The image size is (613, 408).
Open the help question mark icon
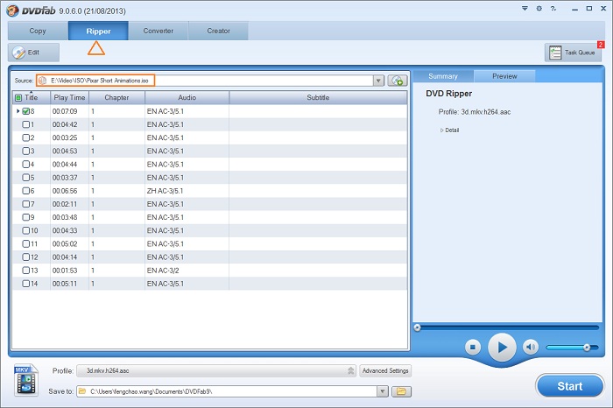pyautogui.click(x=553, y=8)
